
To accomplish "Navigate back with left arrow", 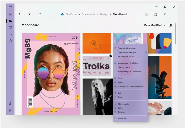I will coord(20,14).
